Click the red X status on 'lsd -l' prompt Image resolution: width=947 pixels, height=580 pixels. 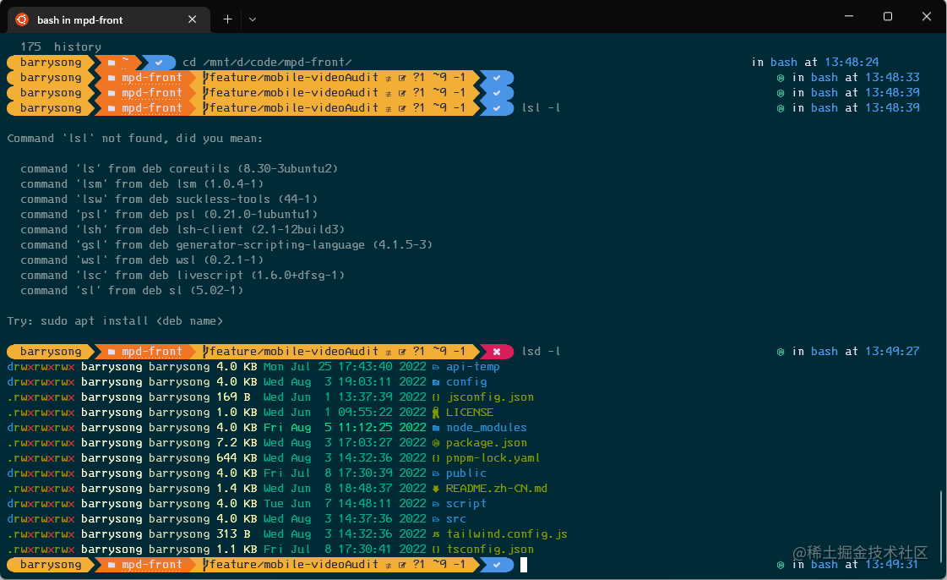click(497, 352)
